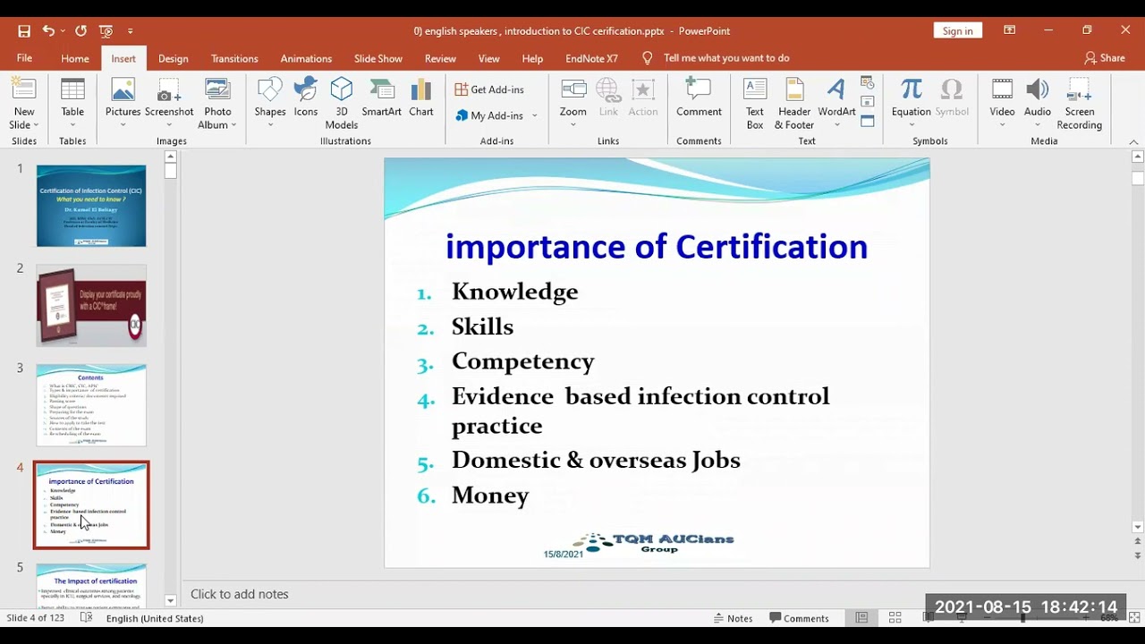
Task: Click the spell check icon in status bar
Action: [x=87, y=618]
